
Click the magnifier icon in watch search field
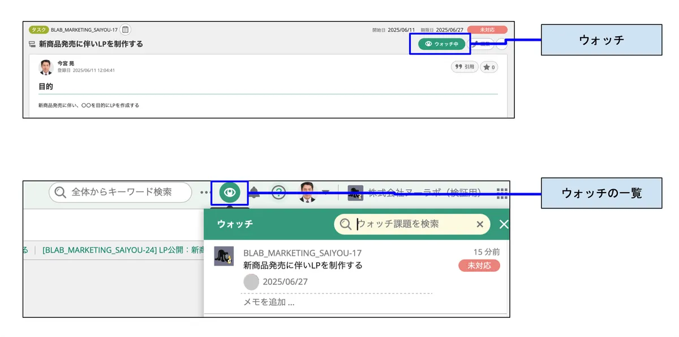coord(346,224)
